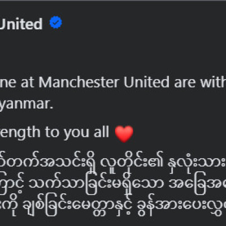This screenshot has height=226, width=226.
Task: Click the 'ne' fragment before 'at'
Action: 8,84
